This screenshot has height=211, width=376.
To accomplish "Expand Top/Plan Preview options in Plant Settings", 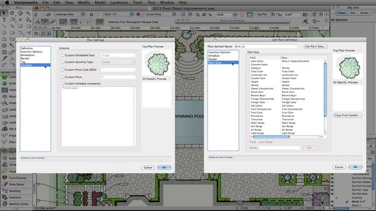I will pyautogui.click(x=169, y=47).
